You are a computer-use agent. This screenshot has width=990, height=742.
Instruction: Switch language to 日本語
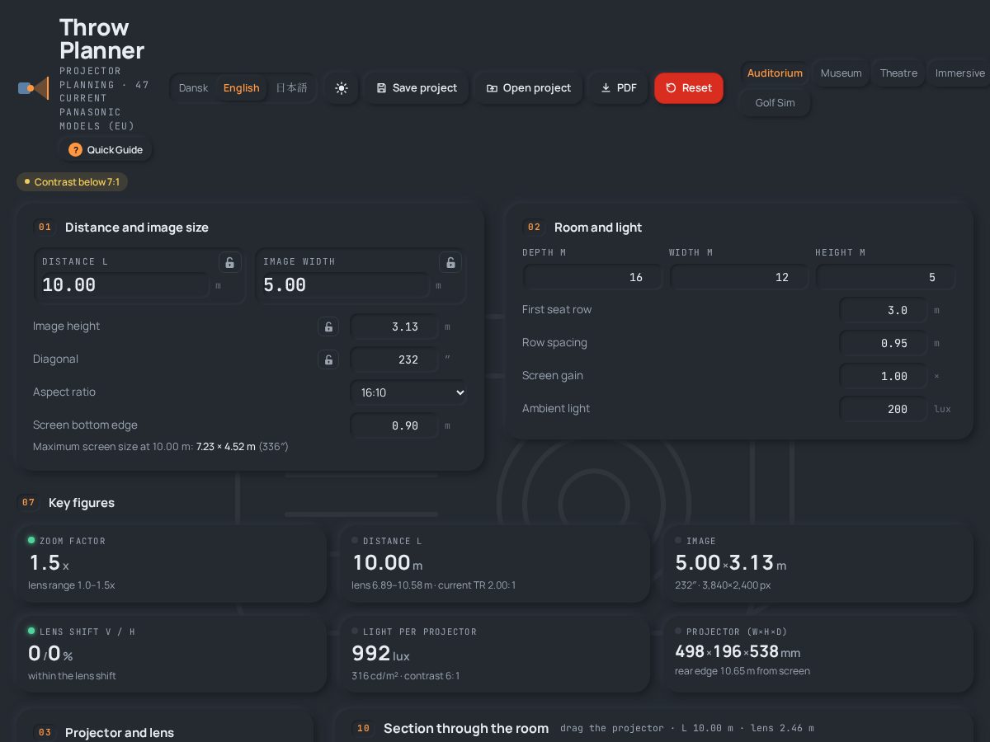(x=291, y=88)
